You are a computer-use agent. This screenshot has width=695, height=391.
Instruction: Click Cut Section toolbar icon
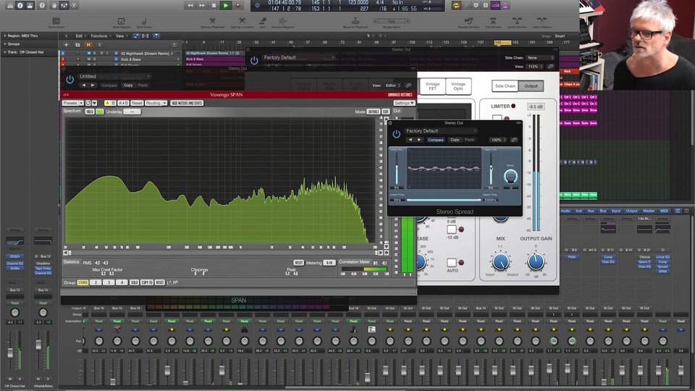[x=493, y=20]
